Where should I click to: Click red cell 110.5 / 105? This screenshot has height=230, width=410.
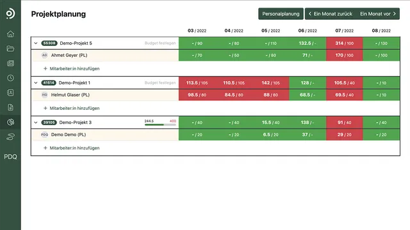tap(234, 83)
